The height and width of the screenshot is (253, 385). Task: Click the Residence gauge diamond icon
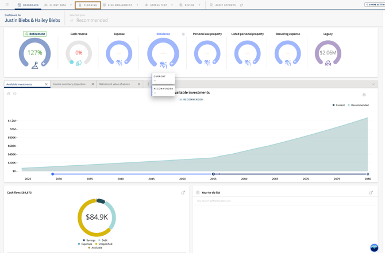point(163,65)
